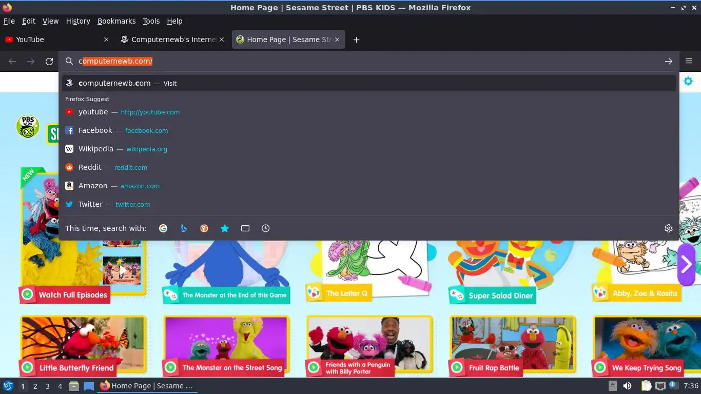
Task: Click network status tray icon
Action: 660,386
